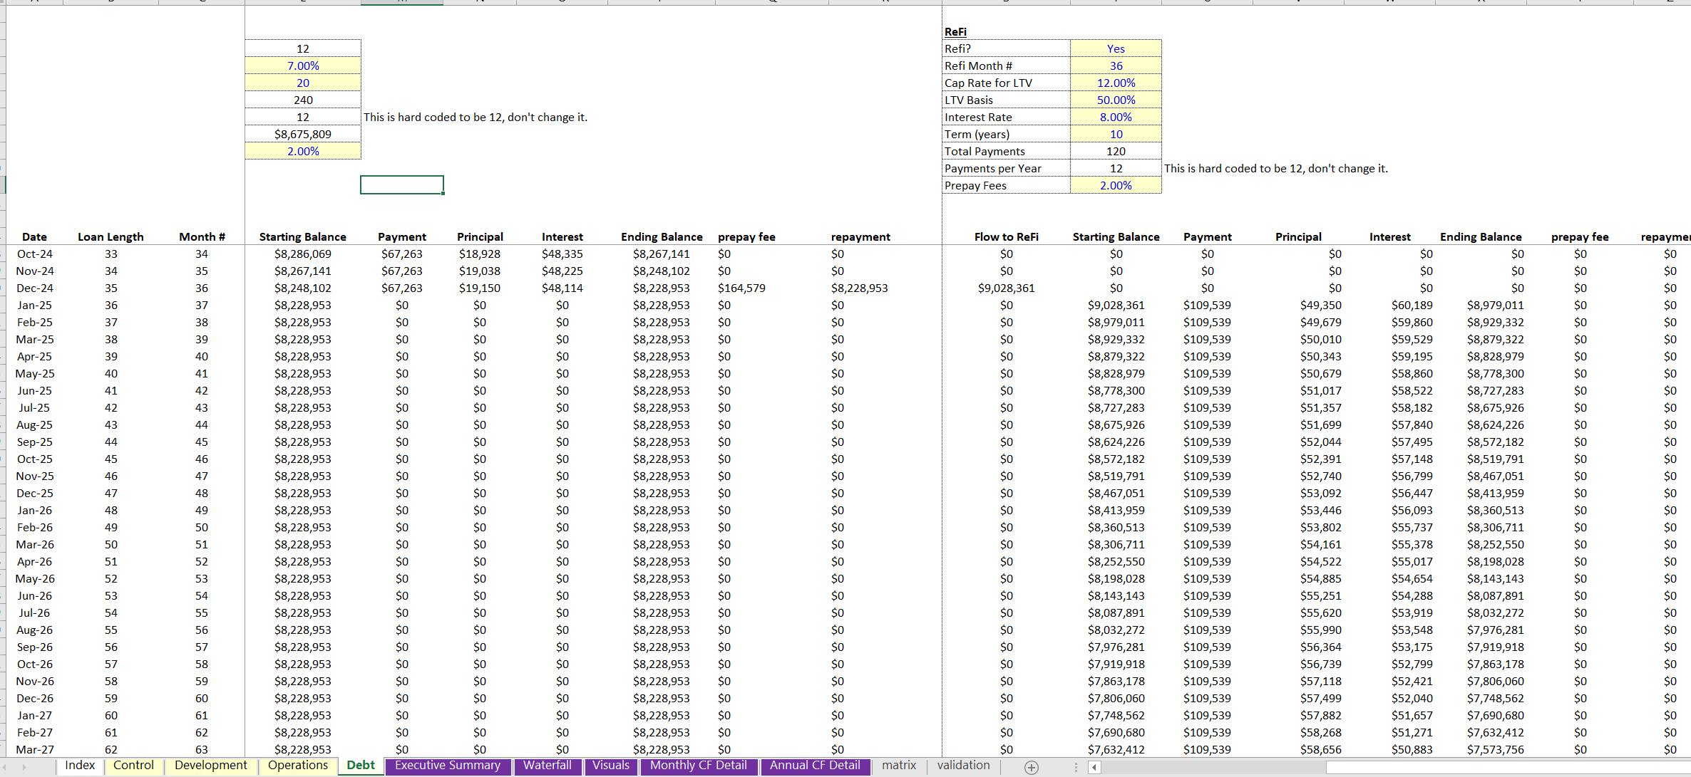The width and height of the screenshot is (1691, 777).
Task: Select the Refi? cell showing Yes
Action: 1116,48
